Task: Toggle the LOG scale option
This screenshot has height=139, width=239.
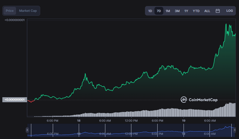Action: [x=230, y=11]
